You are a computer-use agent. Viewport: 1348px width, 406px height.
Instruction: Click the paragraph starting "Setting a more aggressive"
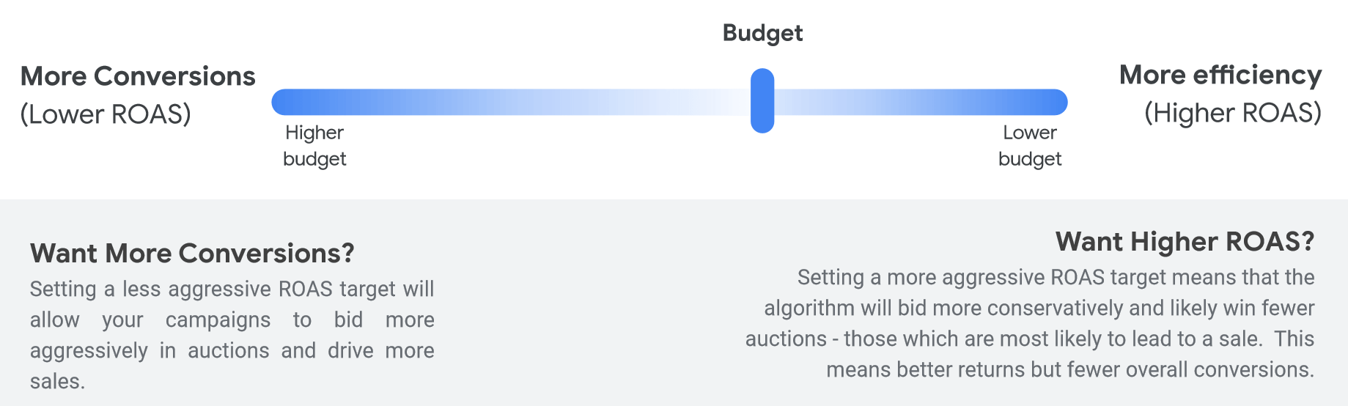(1029, 323)
